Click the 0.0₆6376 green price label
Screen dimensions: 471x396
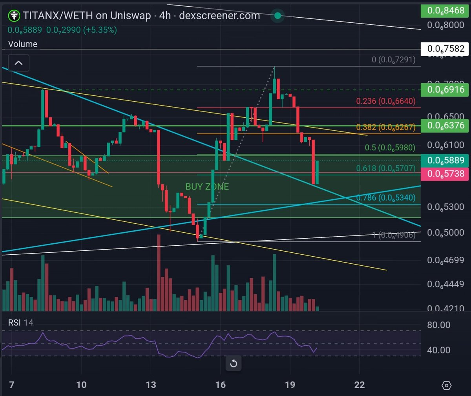[x=445, y=126]
